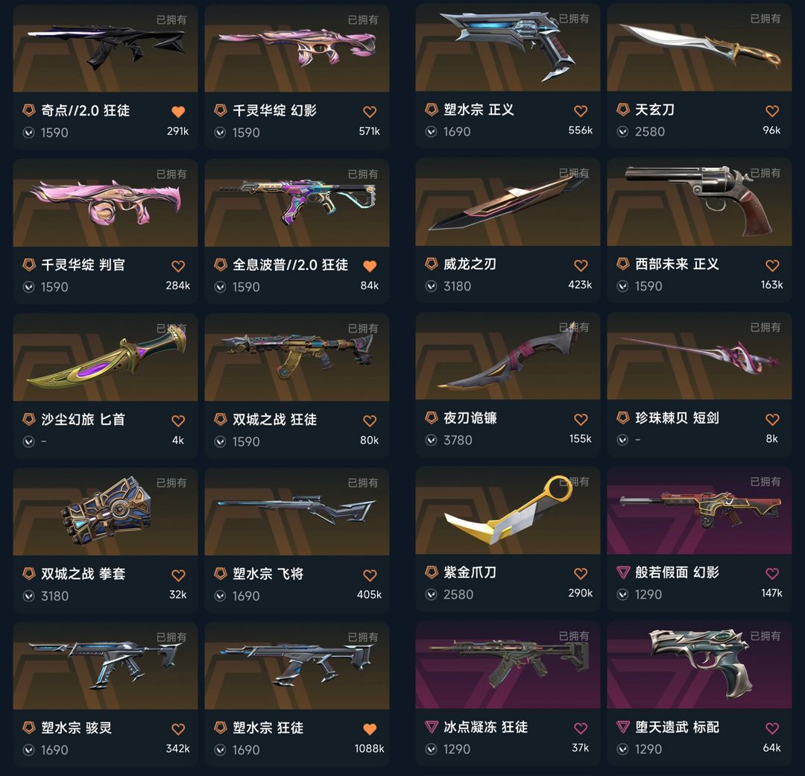Like the 塑水宗 正义 skin heart icon
Viewport: 805px width, 776px height.
point(581,110)
